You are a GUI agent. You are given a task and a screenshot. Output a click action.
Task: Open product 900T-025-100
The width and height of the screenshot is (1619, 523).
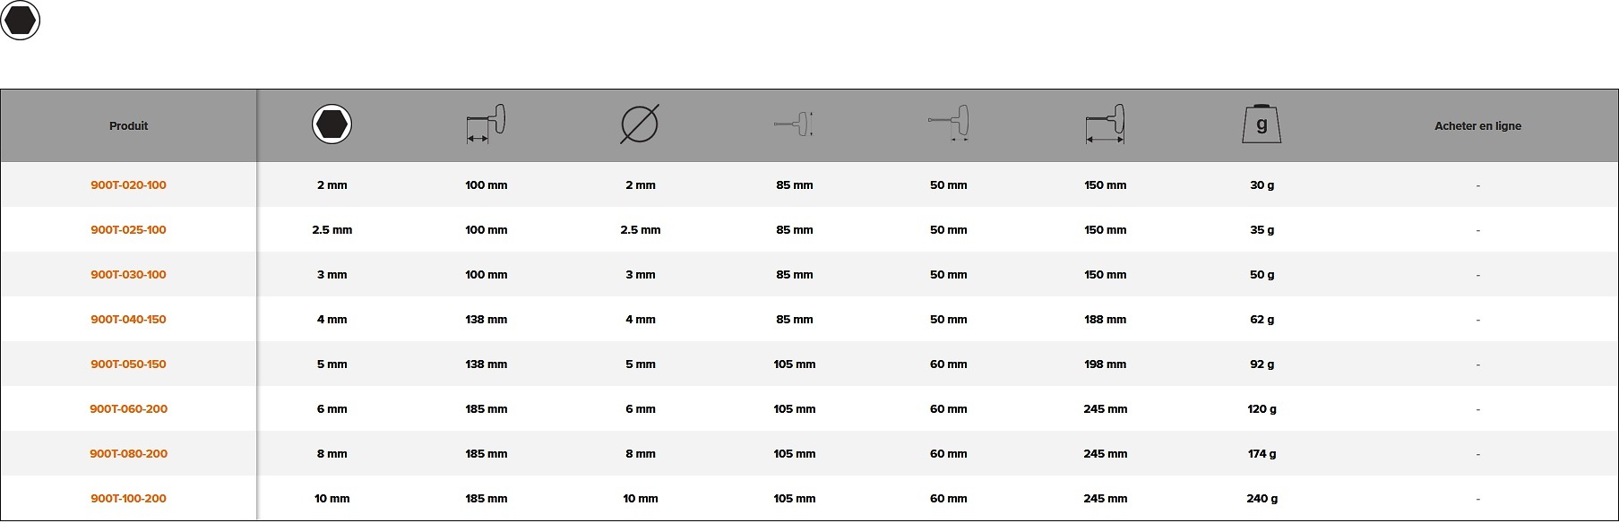coord(128,230)
